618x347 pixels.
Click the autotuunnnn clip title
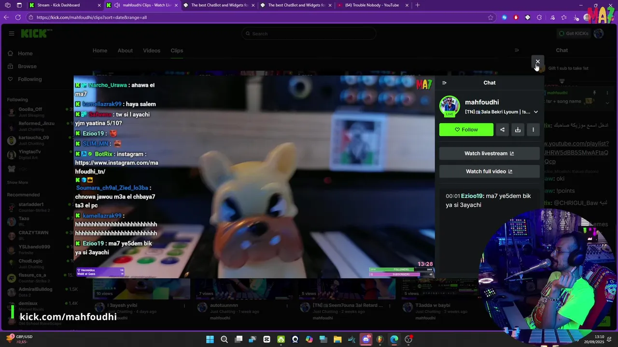[x=224, y=306]
